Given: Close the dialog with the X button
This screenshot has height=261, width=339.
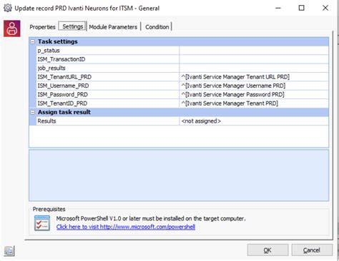Looking at the screenshot, I should click(325, 8).
